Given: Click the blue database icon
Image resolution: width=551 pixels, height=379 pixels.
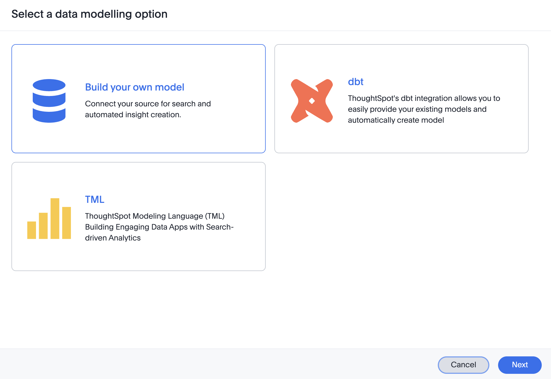Looking at the screenshot, I should (x=49, y=101).
